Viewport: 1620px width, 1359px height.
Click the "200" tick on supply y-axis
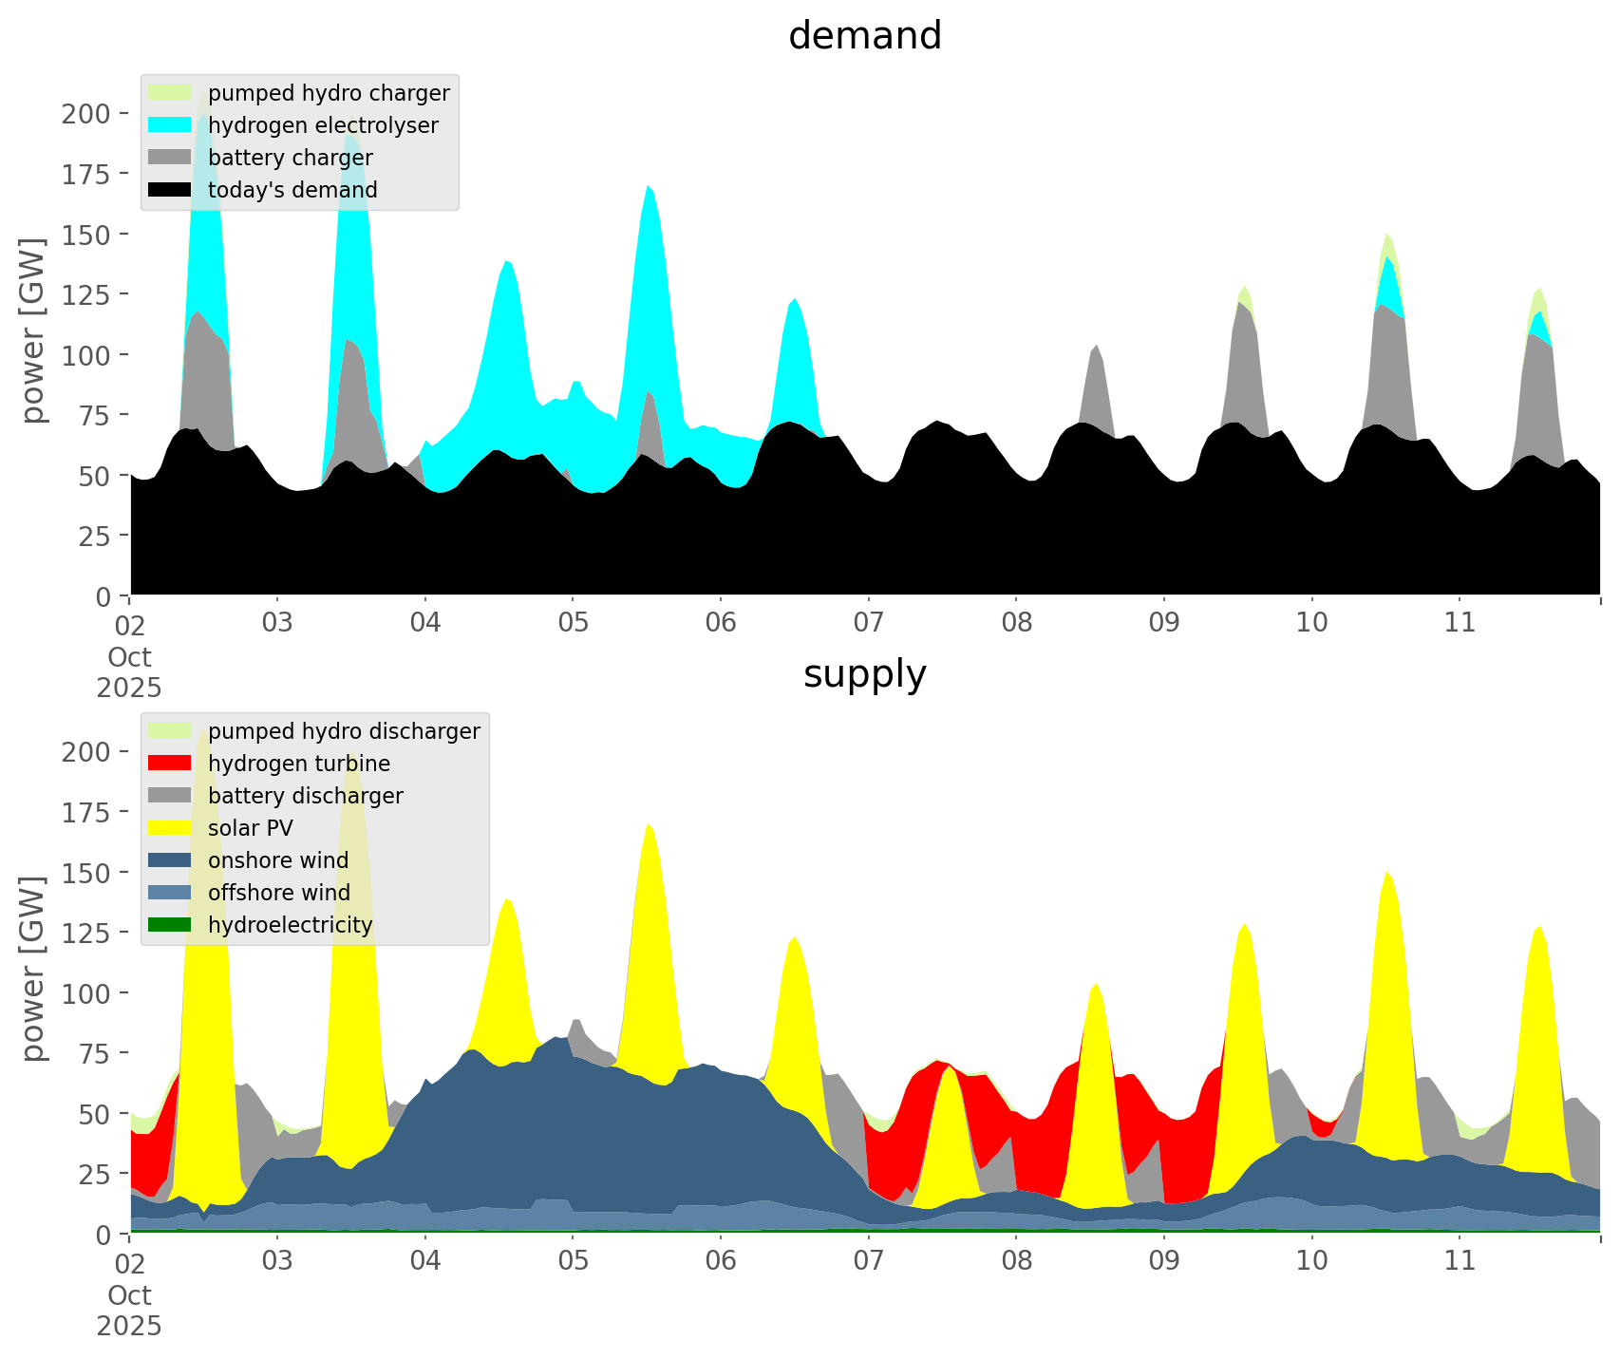[85, 751]
